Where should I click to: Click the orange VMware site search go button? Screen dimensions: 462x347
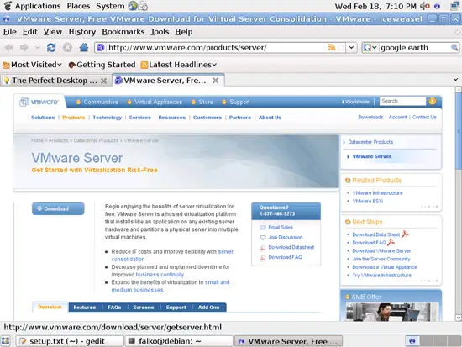pos(433,101)
